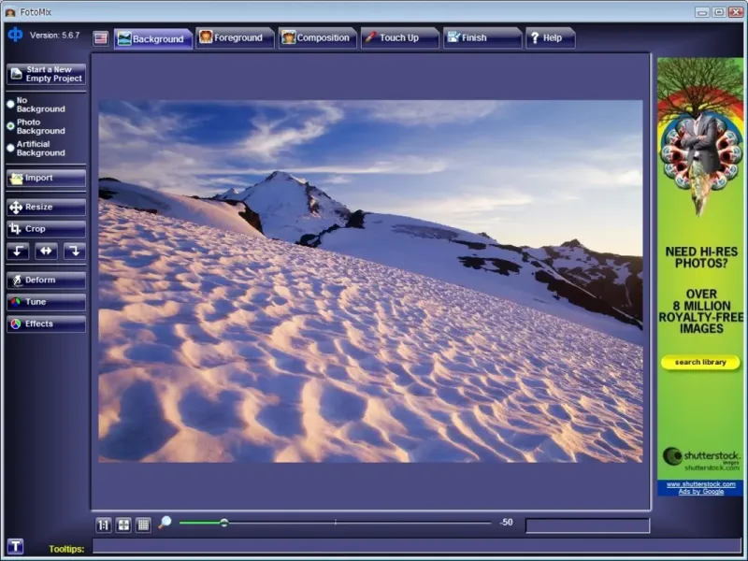Rotate the background left with arrow icon
Screen dimensions: 748x561
[x=19, y=251]
